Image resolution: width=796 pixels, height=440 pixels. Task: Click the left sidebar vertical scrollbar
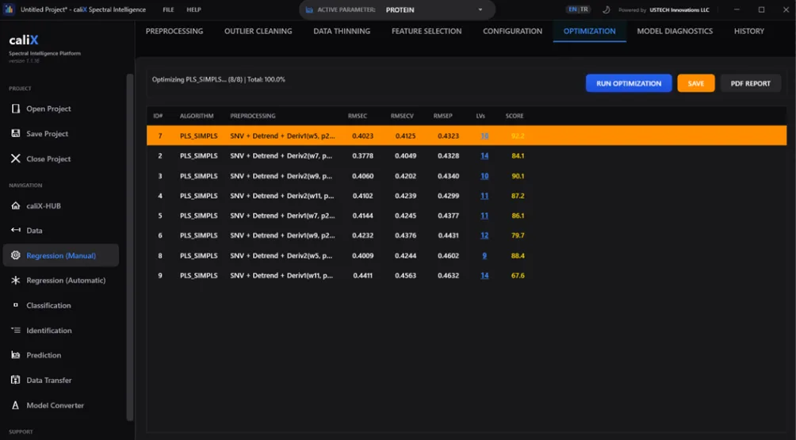tap(130, 247)
